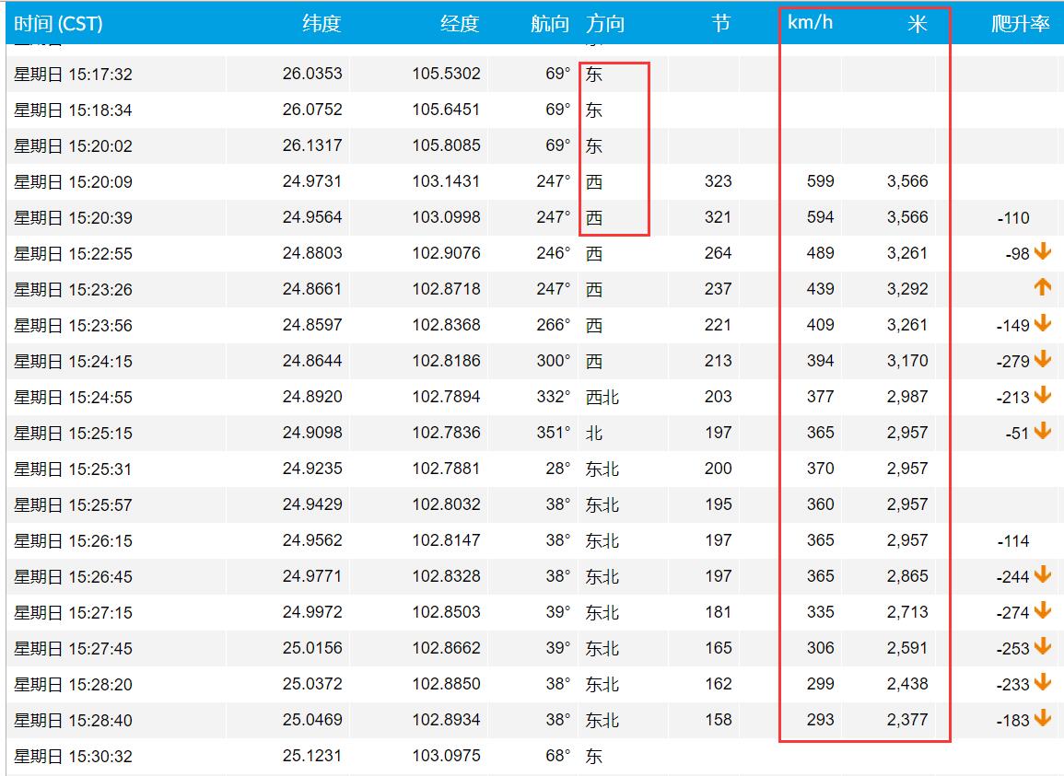Click the 时间 (CST) column header

click(58, 24)
